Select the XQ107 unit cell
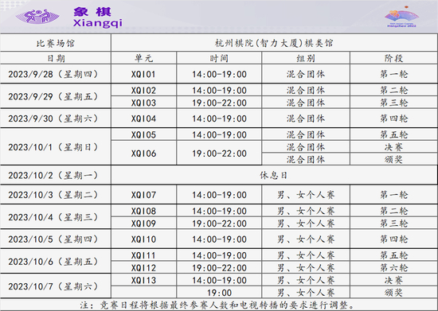The width and height of the screenshot is (438, 311). point(143,195)
